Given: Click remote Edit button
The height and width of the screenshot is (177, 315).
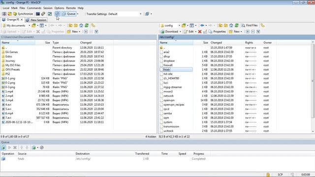Looking at the screenshot, I should click(x=189, y=31).
